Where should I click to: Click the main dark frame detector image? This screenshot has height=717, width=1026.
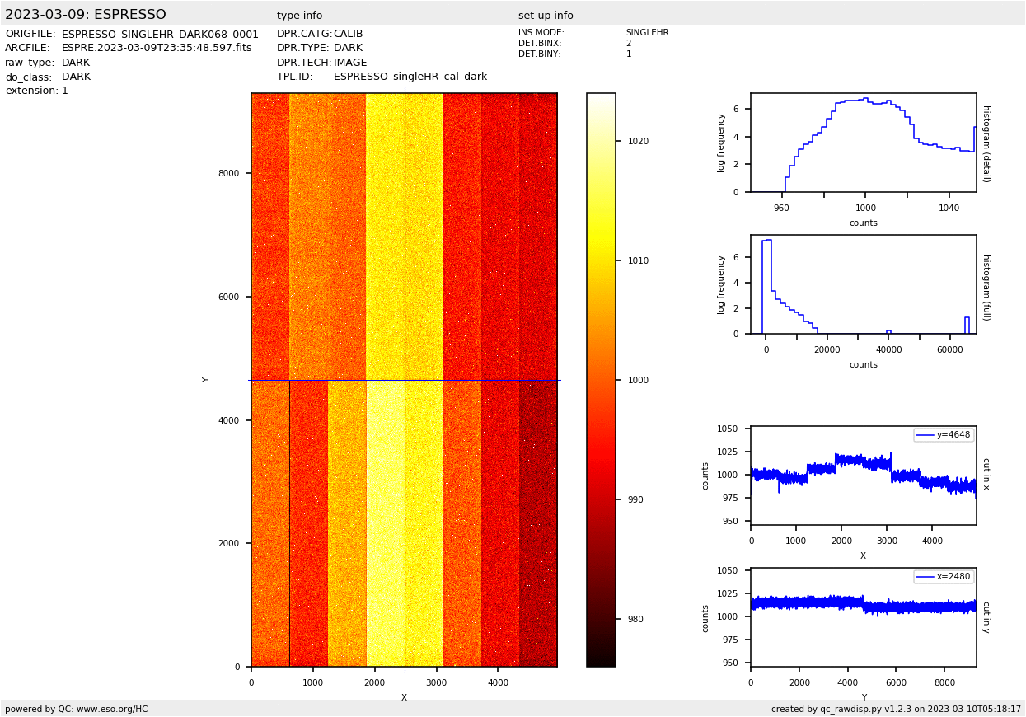coord(404,379)
